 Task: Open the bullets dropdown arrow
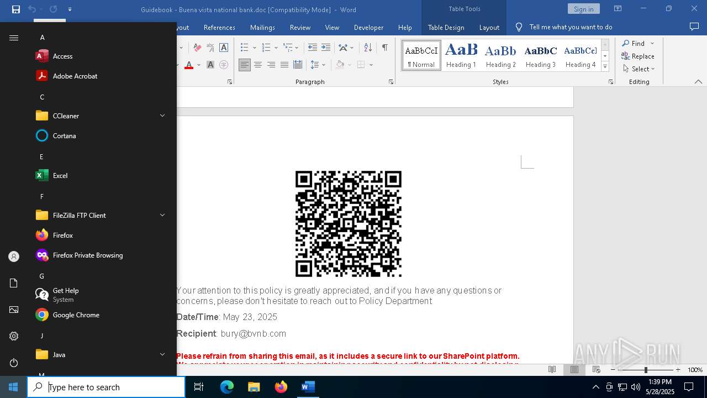point(254,48)
